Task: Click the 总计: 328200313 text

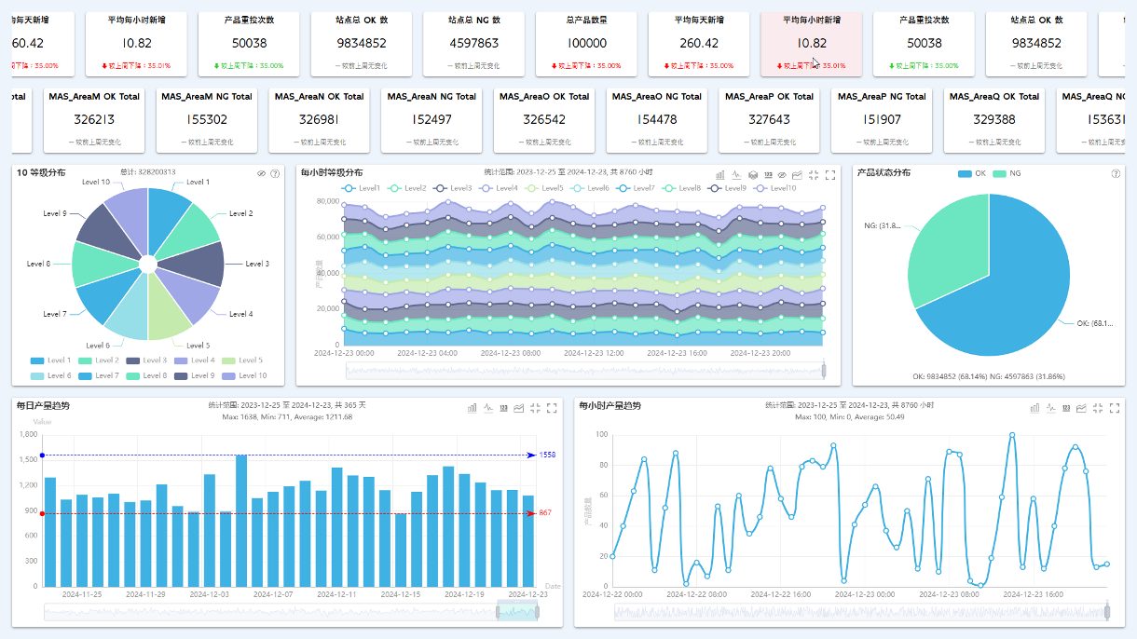Action: (148, 172)
